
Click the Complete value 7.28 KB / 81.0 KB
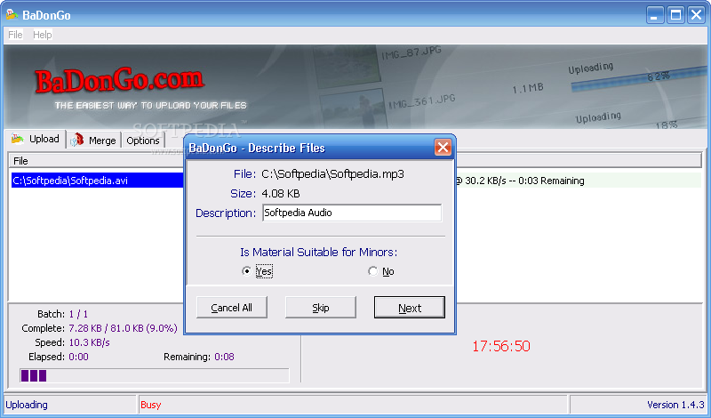pos(123,328)
